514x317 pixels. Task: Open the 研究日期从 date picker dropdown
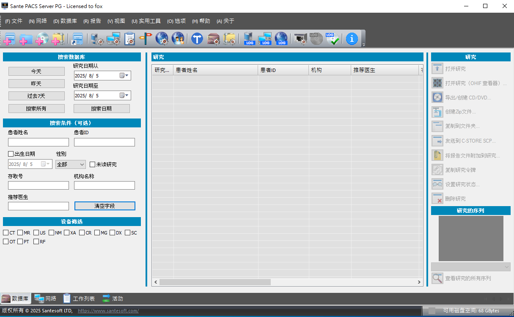[x=126, y=76]
